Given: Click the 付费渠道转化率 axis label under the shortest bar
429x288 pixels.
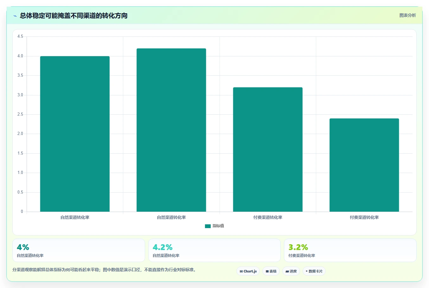Looking at the screenshot, I should (364, 217).
